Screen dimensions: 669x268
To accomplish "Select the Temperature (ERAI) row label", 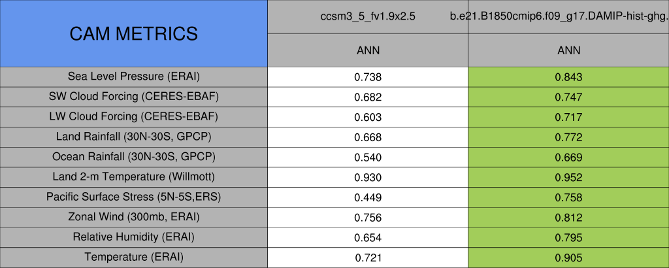I will [133, 258].
